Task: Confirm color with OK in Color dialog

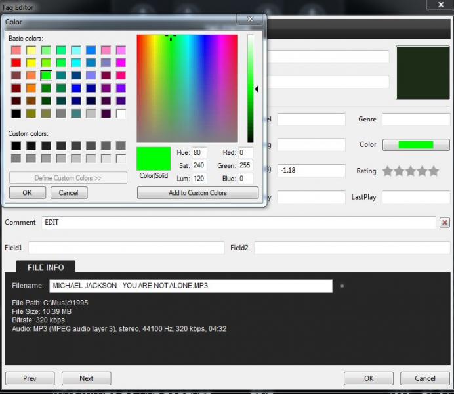Action: [27, 193]
